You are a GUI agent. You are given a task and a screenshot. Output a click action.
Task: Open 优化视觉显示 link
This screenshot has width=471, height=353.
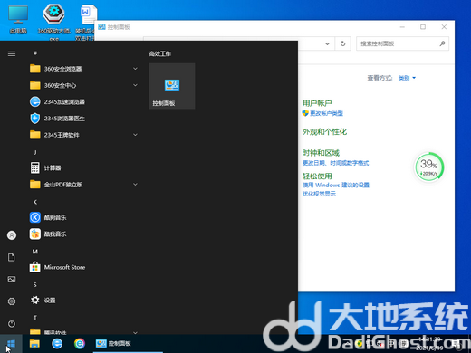pyautogui.click(x=319, y=194)
